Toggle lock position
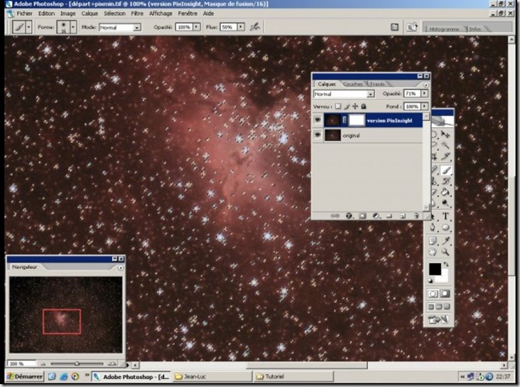The width and height of the screenshot is (520, 387). (x=355, y=106)
